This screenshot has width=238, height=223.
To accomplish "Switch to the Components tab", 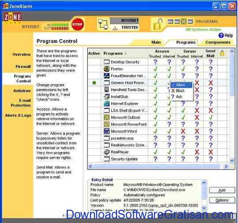I will click(x=218, y=42).
